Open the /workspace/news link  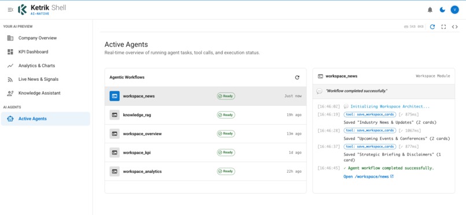368,176
